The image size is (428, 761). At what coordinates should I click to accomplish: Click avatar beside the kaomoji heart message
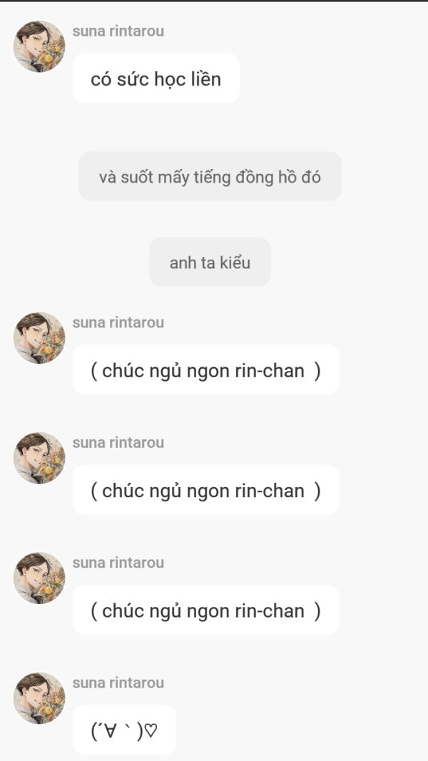[x=39, y=698]
